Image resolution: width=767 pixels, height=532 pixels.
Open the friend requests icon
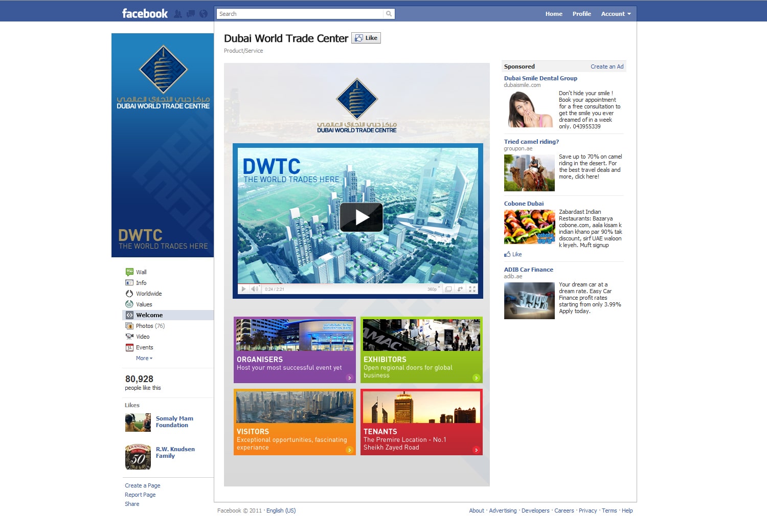coord(178,14)
